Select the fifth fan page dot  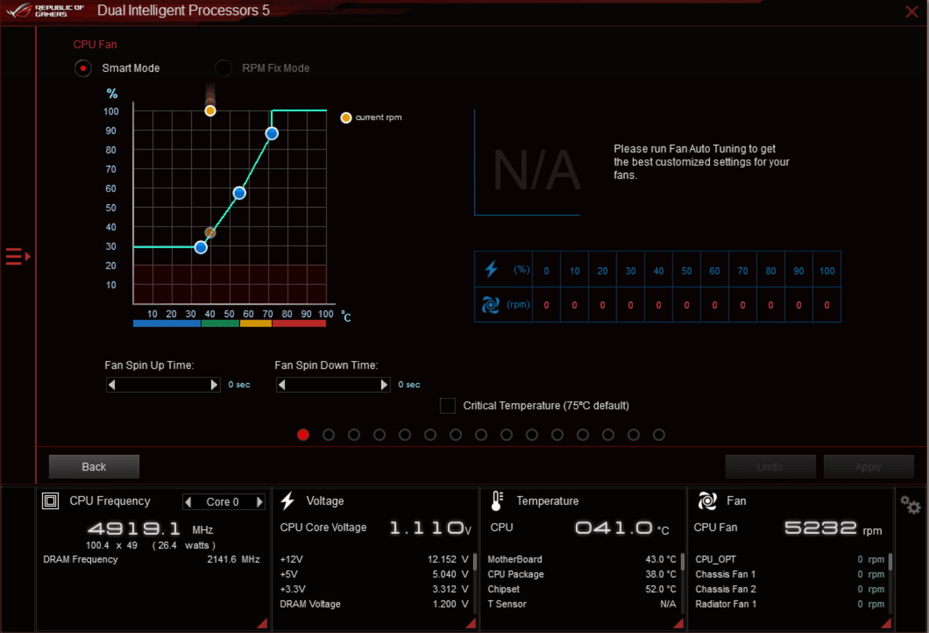pos(405,435)
